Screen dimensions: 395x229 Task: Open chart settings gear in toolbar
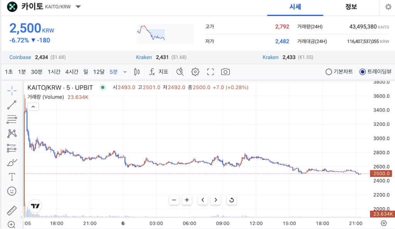point(195,72)
